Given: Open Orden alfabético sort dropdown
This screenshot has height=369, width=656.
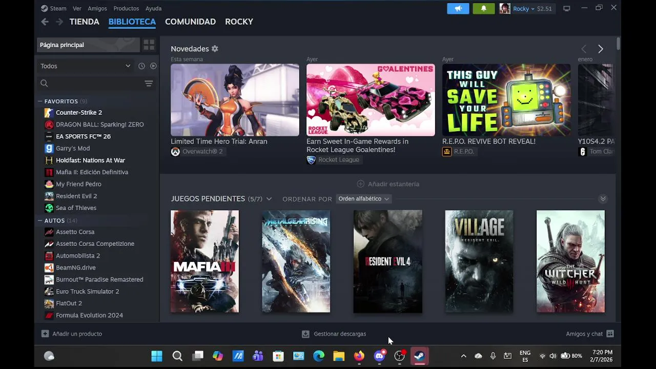Looking at the screenshot, I should (363, 199).
